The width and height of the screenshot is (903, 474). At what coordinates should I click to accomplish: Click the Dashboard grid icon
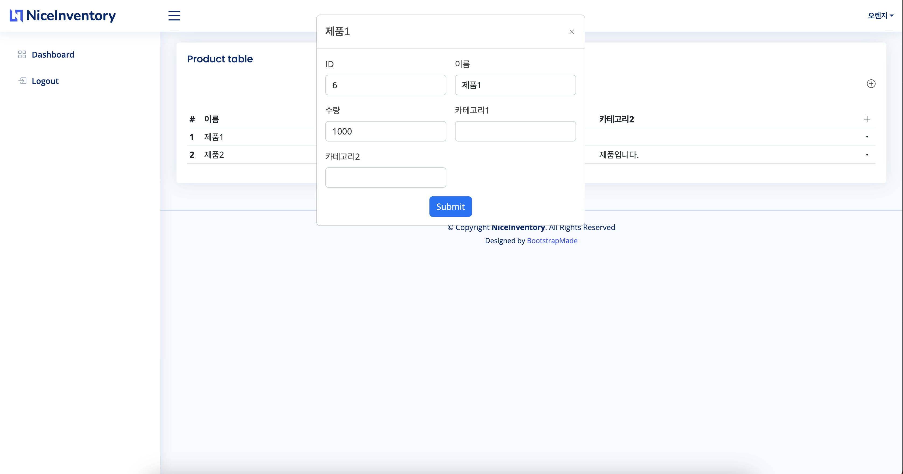pos(22,54)
